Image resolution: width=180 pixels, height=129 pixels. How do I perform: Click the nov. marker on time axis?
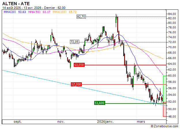[x=60, y=122]
